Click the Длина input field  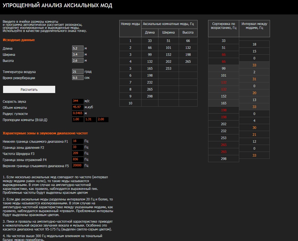point(78,48)
